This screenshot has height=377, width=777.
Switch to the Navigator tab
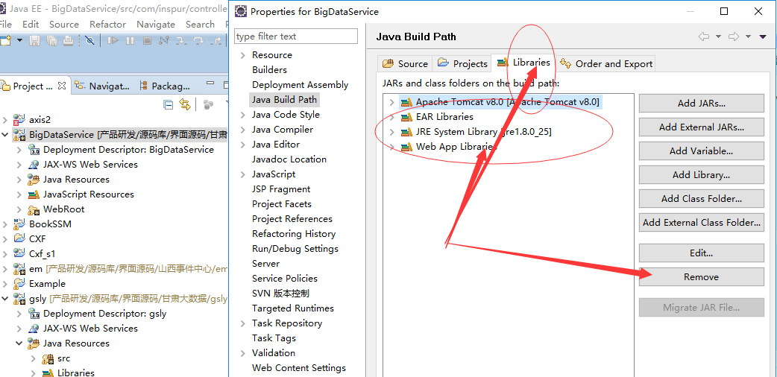tap(103, 86)
